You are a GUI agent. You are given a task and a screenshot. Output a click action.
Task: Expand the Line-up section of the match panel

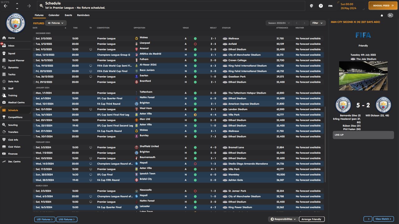coord(363,135)
